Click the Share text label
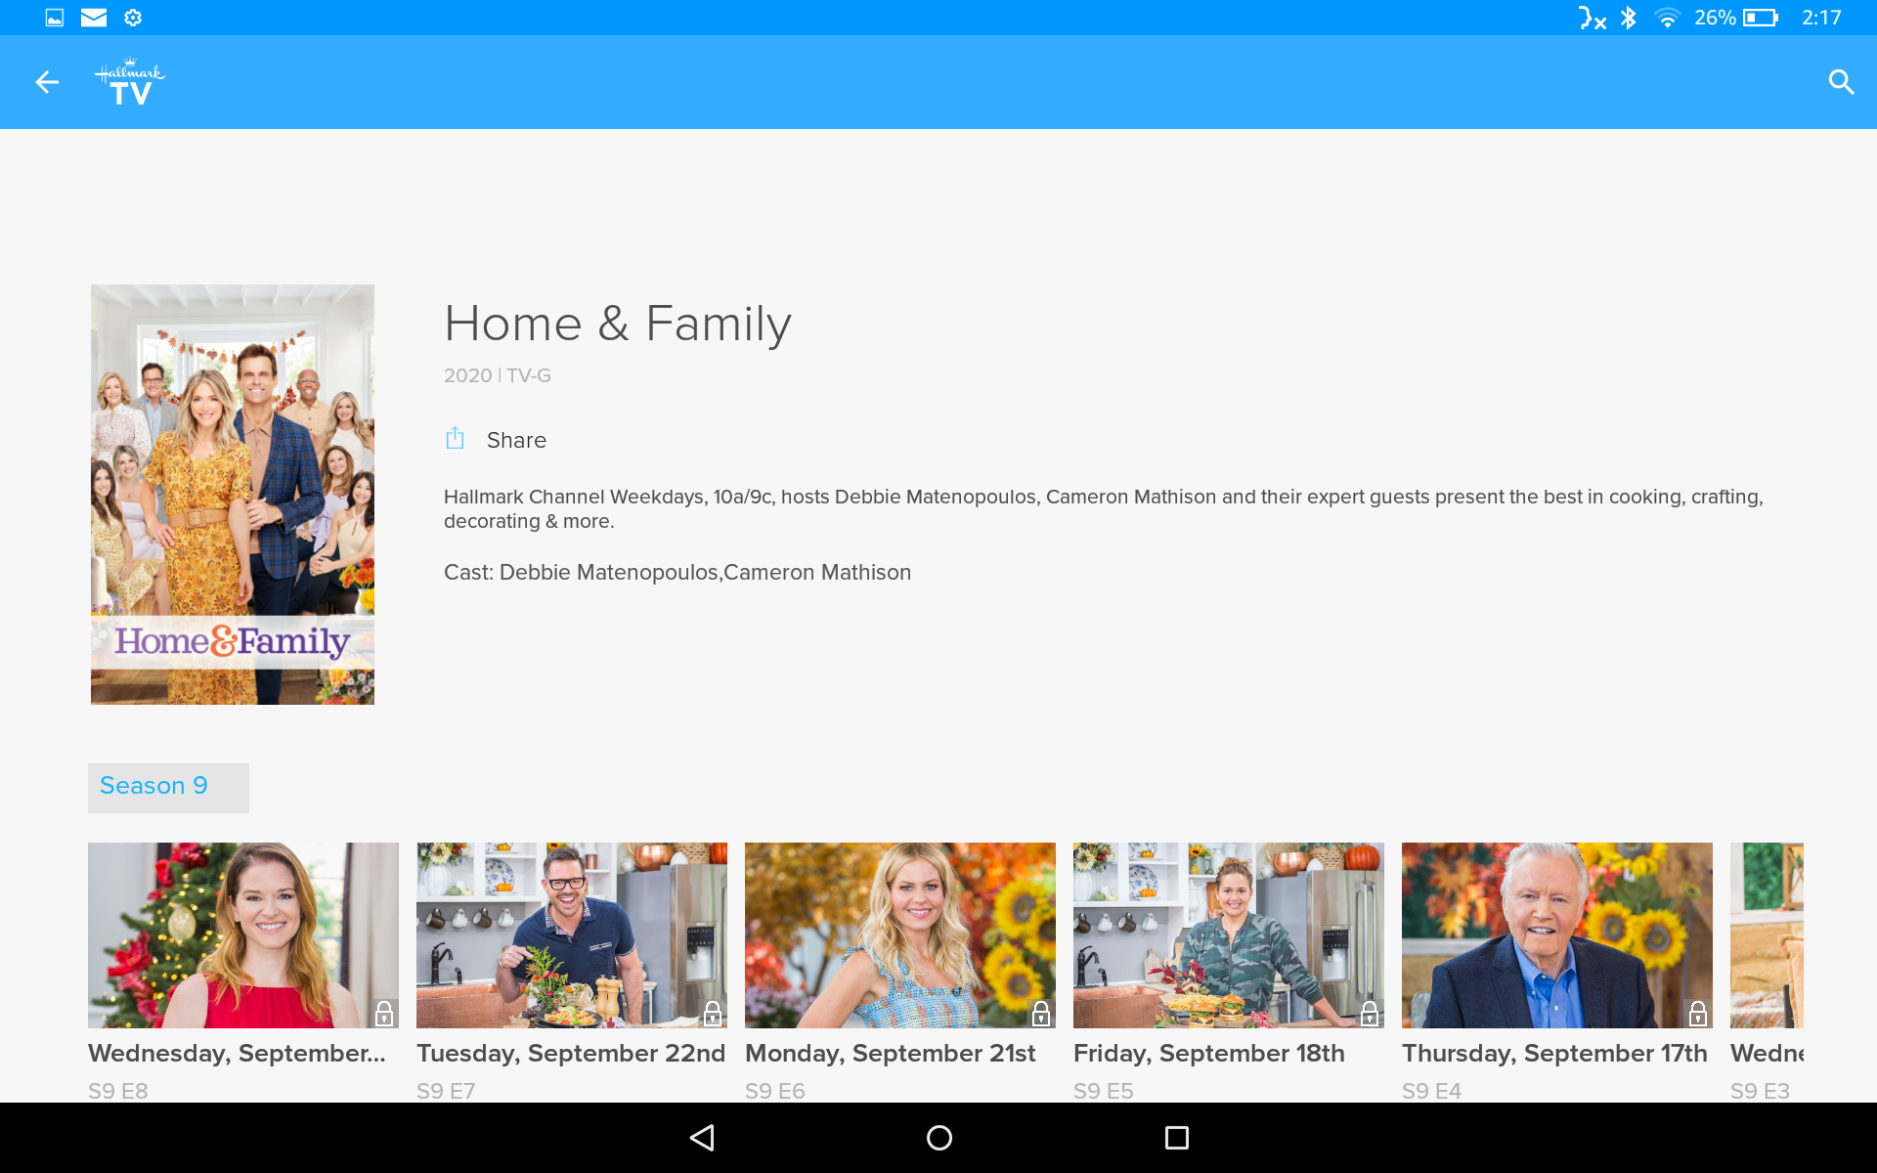 coord(516,440)
